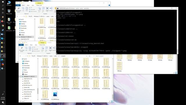Select Pictures in back Explorer navigation pane
Image resolution: width=186 pixels, height=105 pixels.
[23, 32]
